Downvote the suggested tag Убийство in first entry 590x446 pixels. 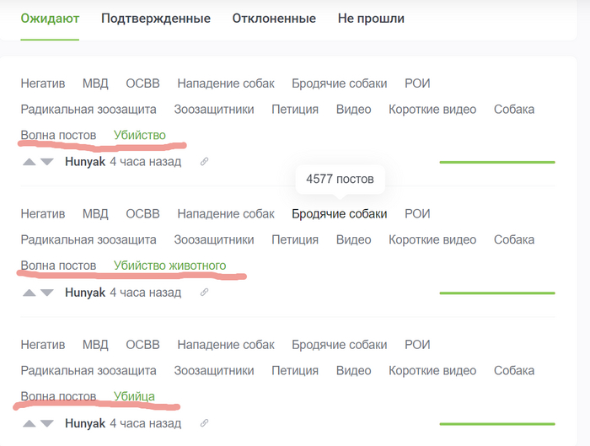[x=46, y=162]
